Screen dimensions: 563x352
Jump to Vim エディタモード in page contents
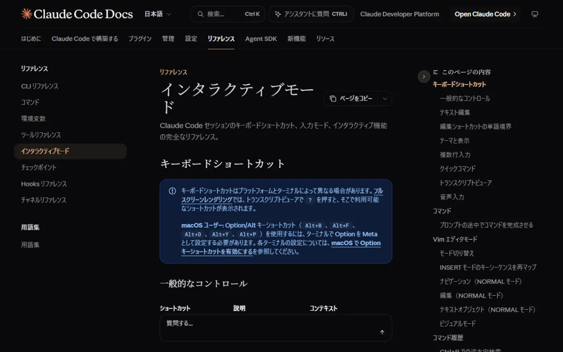[455, 239]
